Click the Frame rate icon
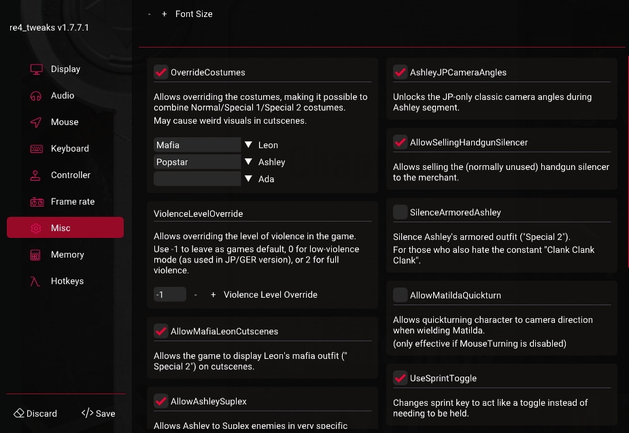Image resolution: width=629 pixels, height=433 pixels. pyautogui.click(x=37, y=202)
